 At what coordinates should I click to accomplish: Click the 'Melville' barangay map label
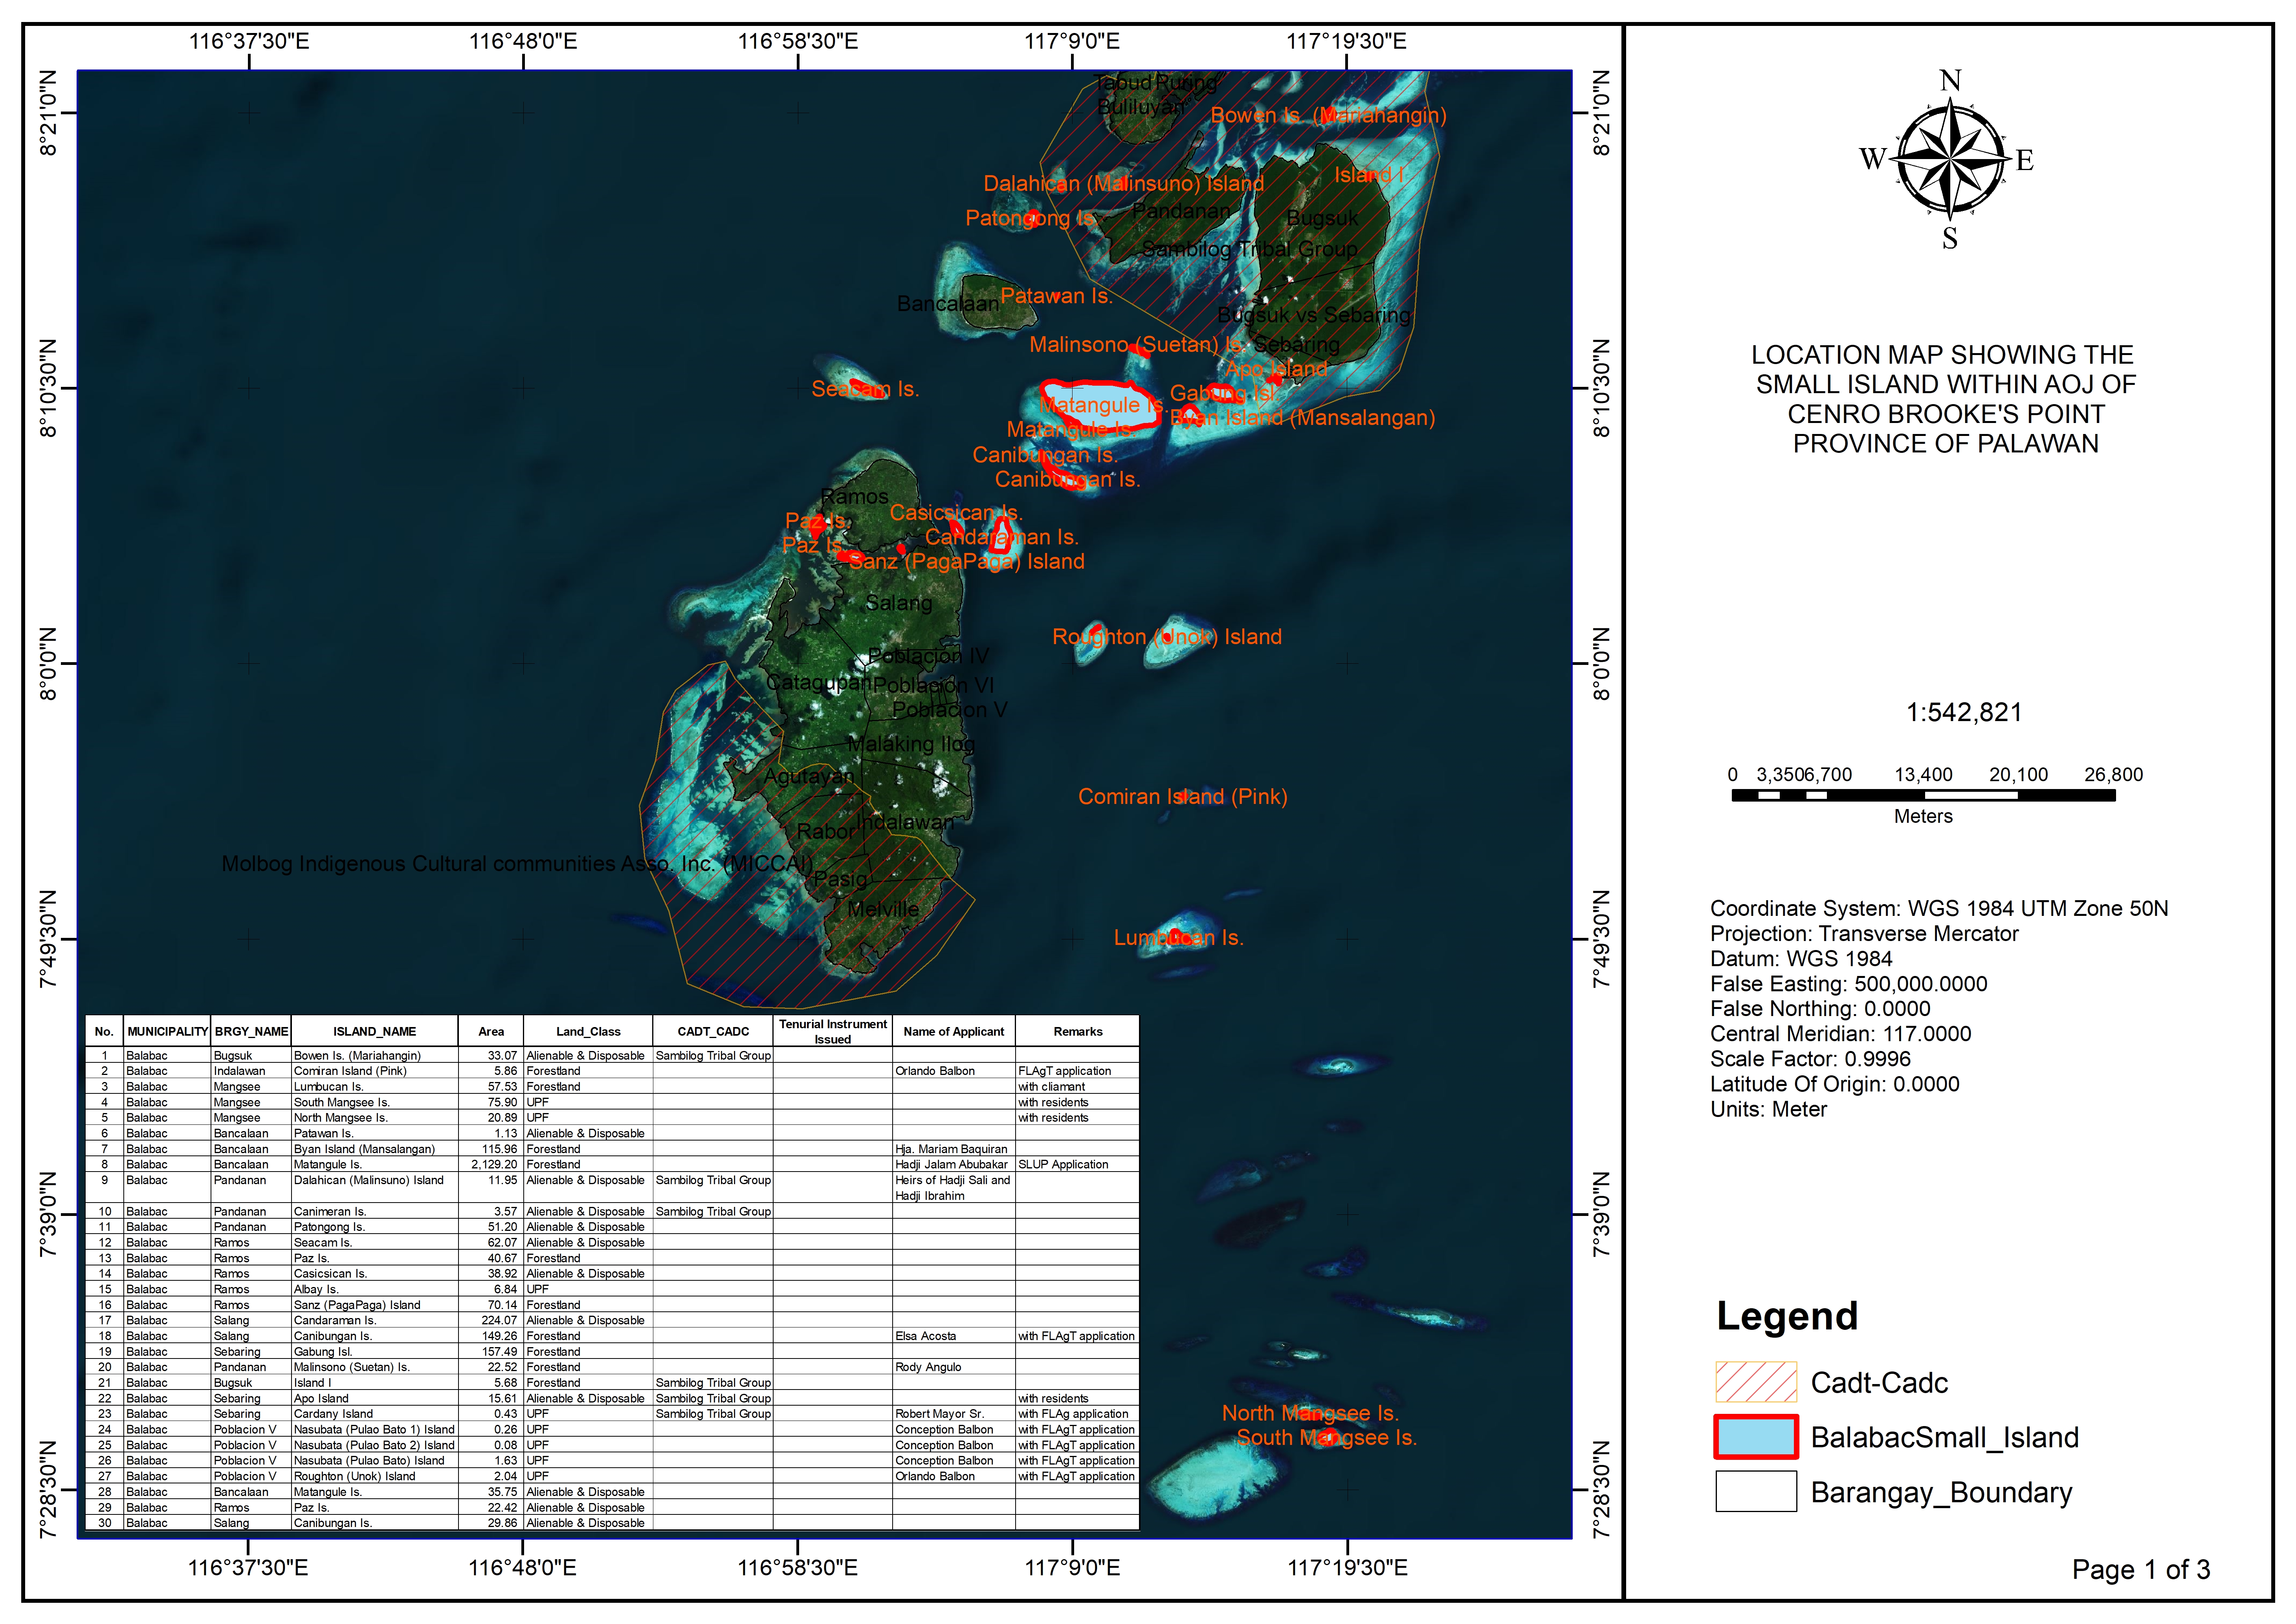click(x=882, y=908)
